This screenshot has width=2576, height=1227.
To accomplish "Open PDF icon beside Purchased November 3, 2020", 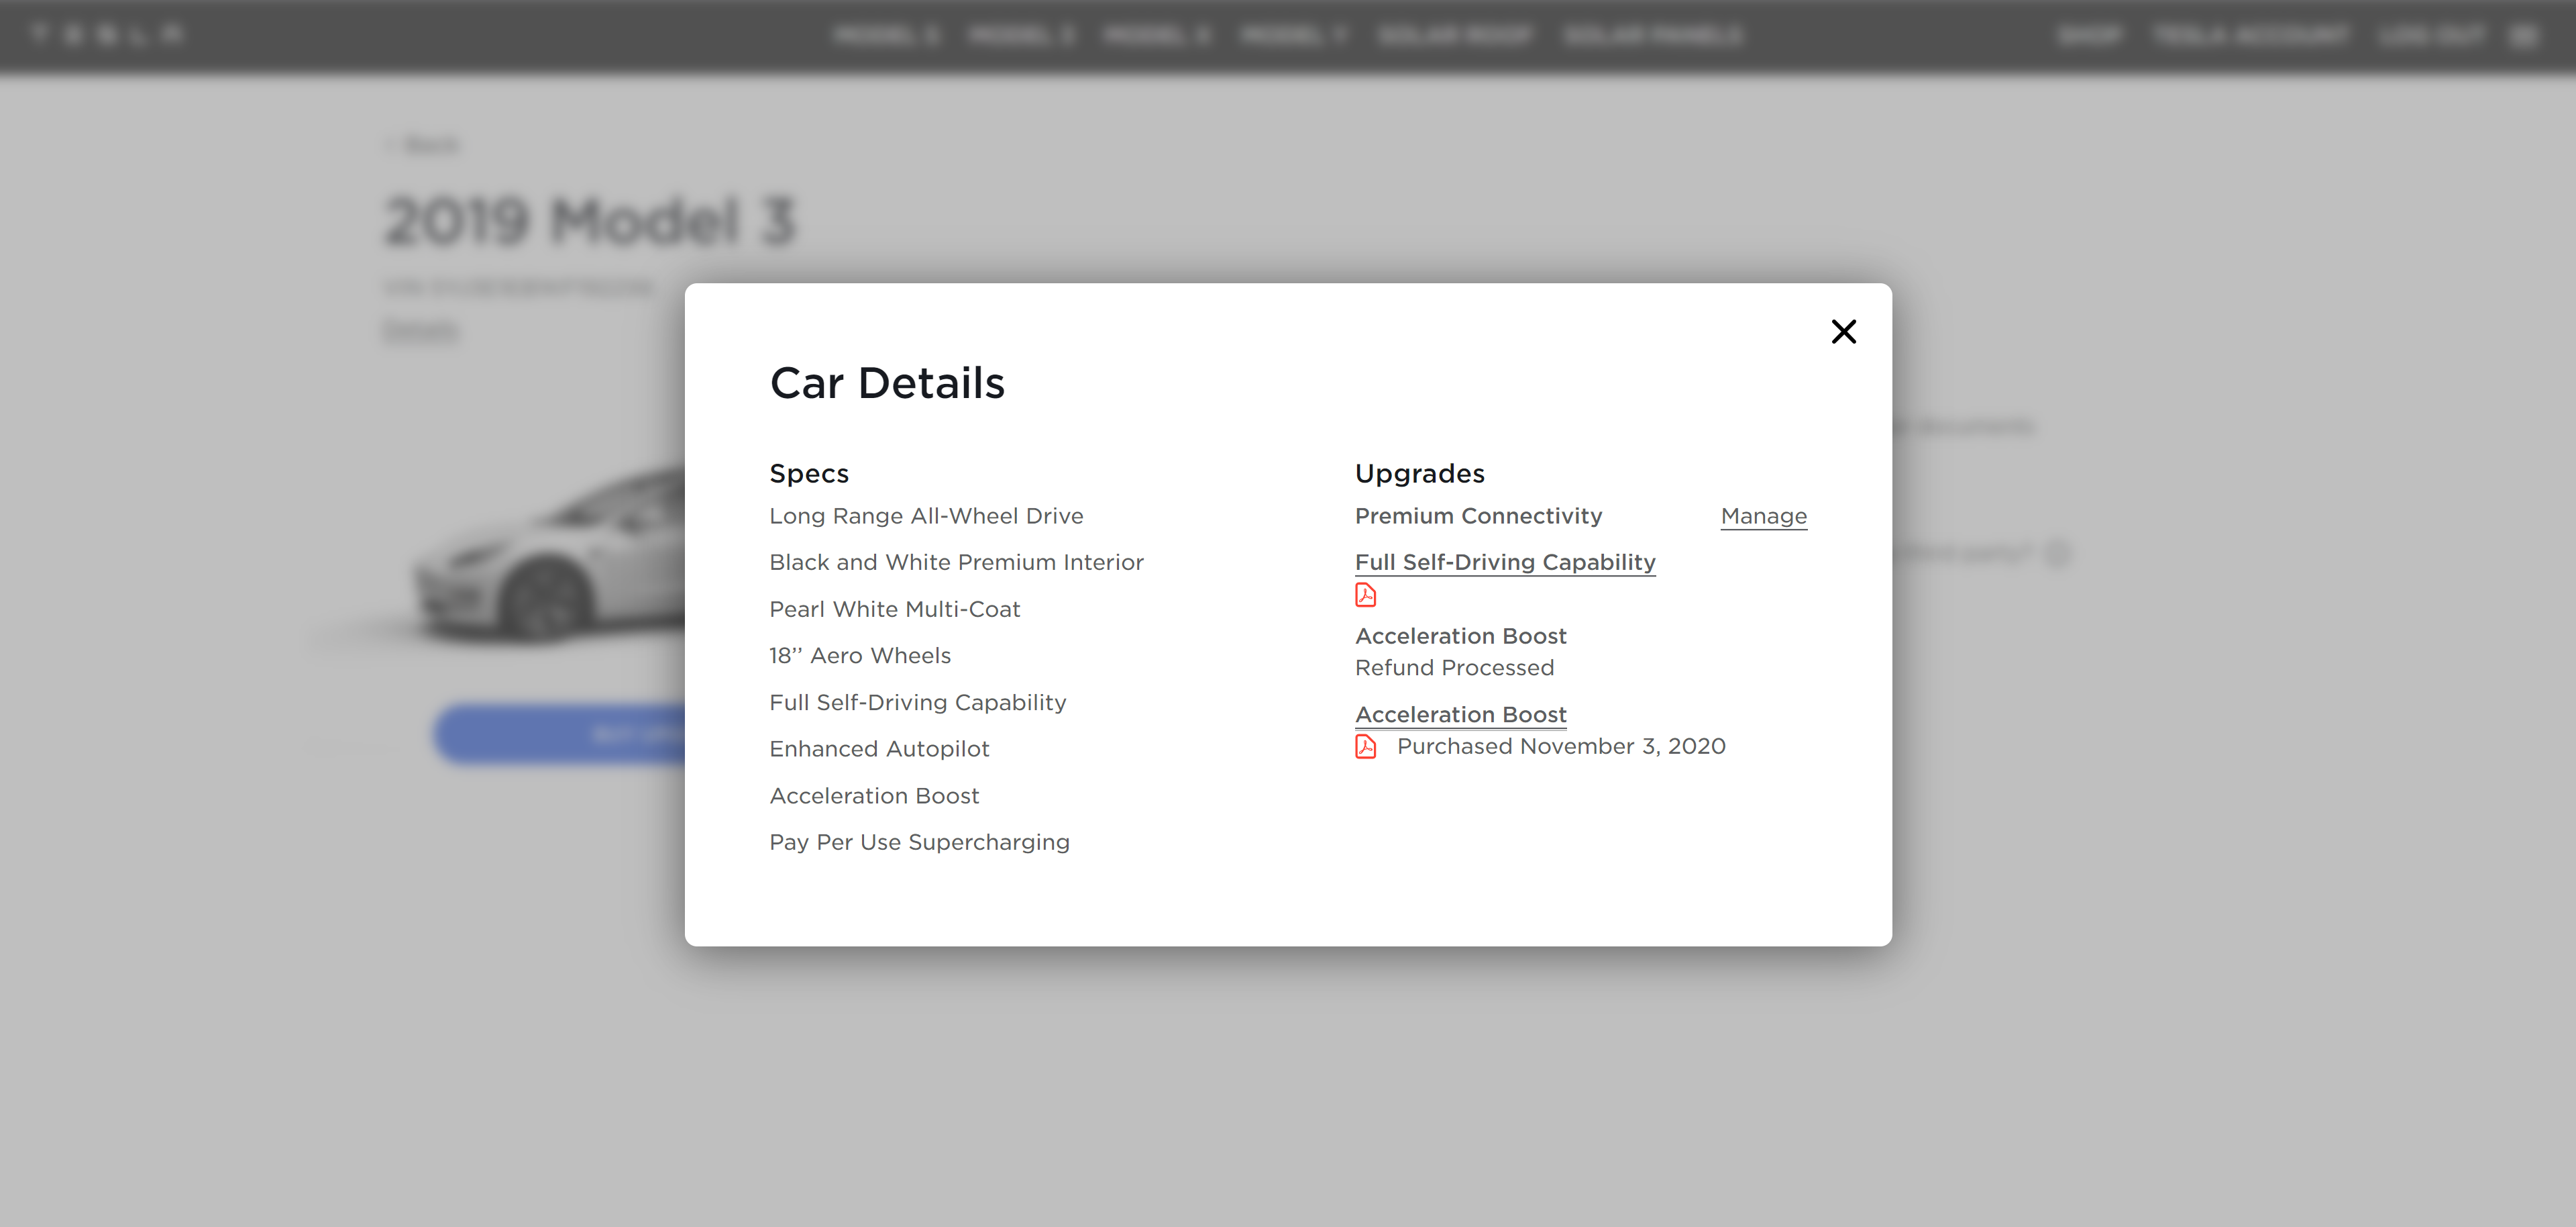I will pyautogui.click(x=1365, y=746).
